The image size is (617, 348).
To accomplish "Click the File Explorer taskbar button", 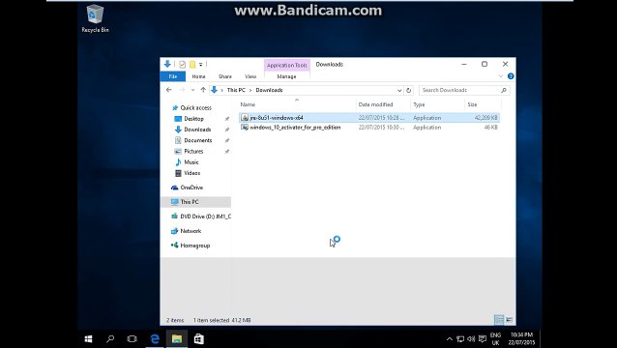I will tap(177, 339).
